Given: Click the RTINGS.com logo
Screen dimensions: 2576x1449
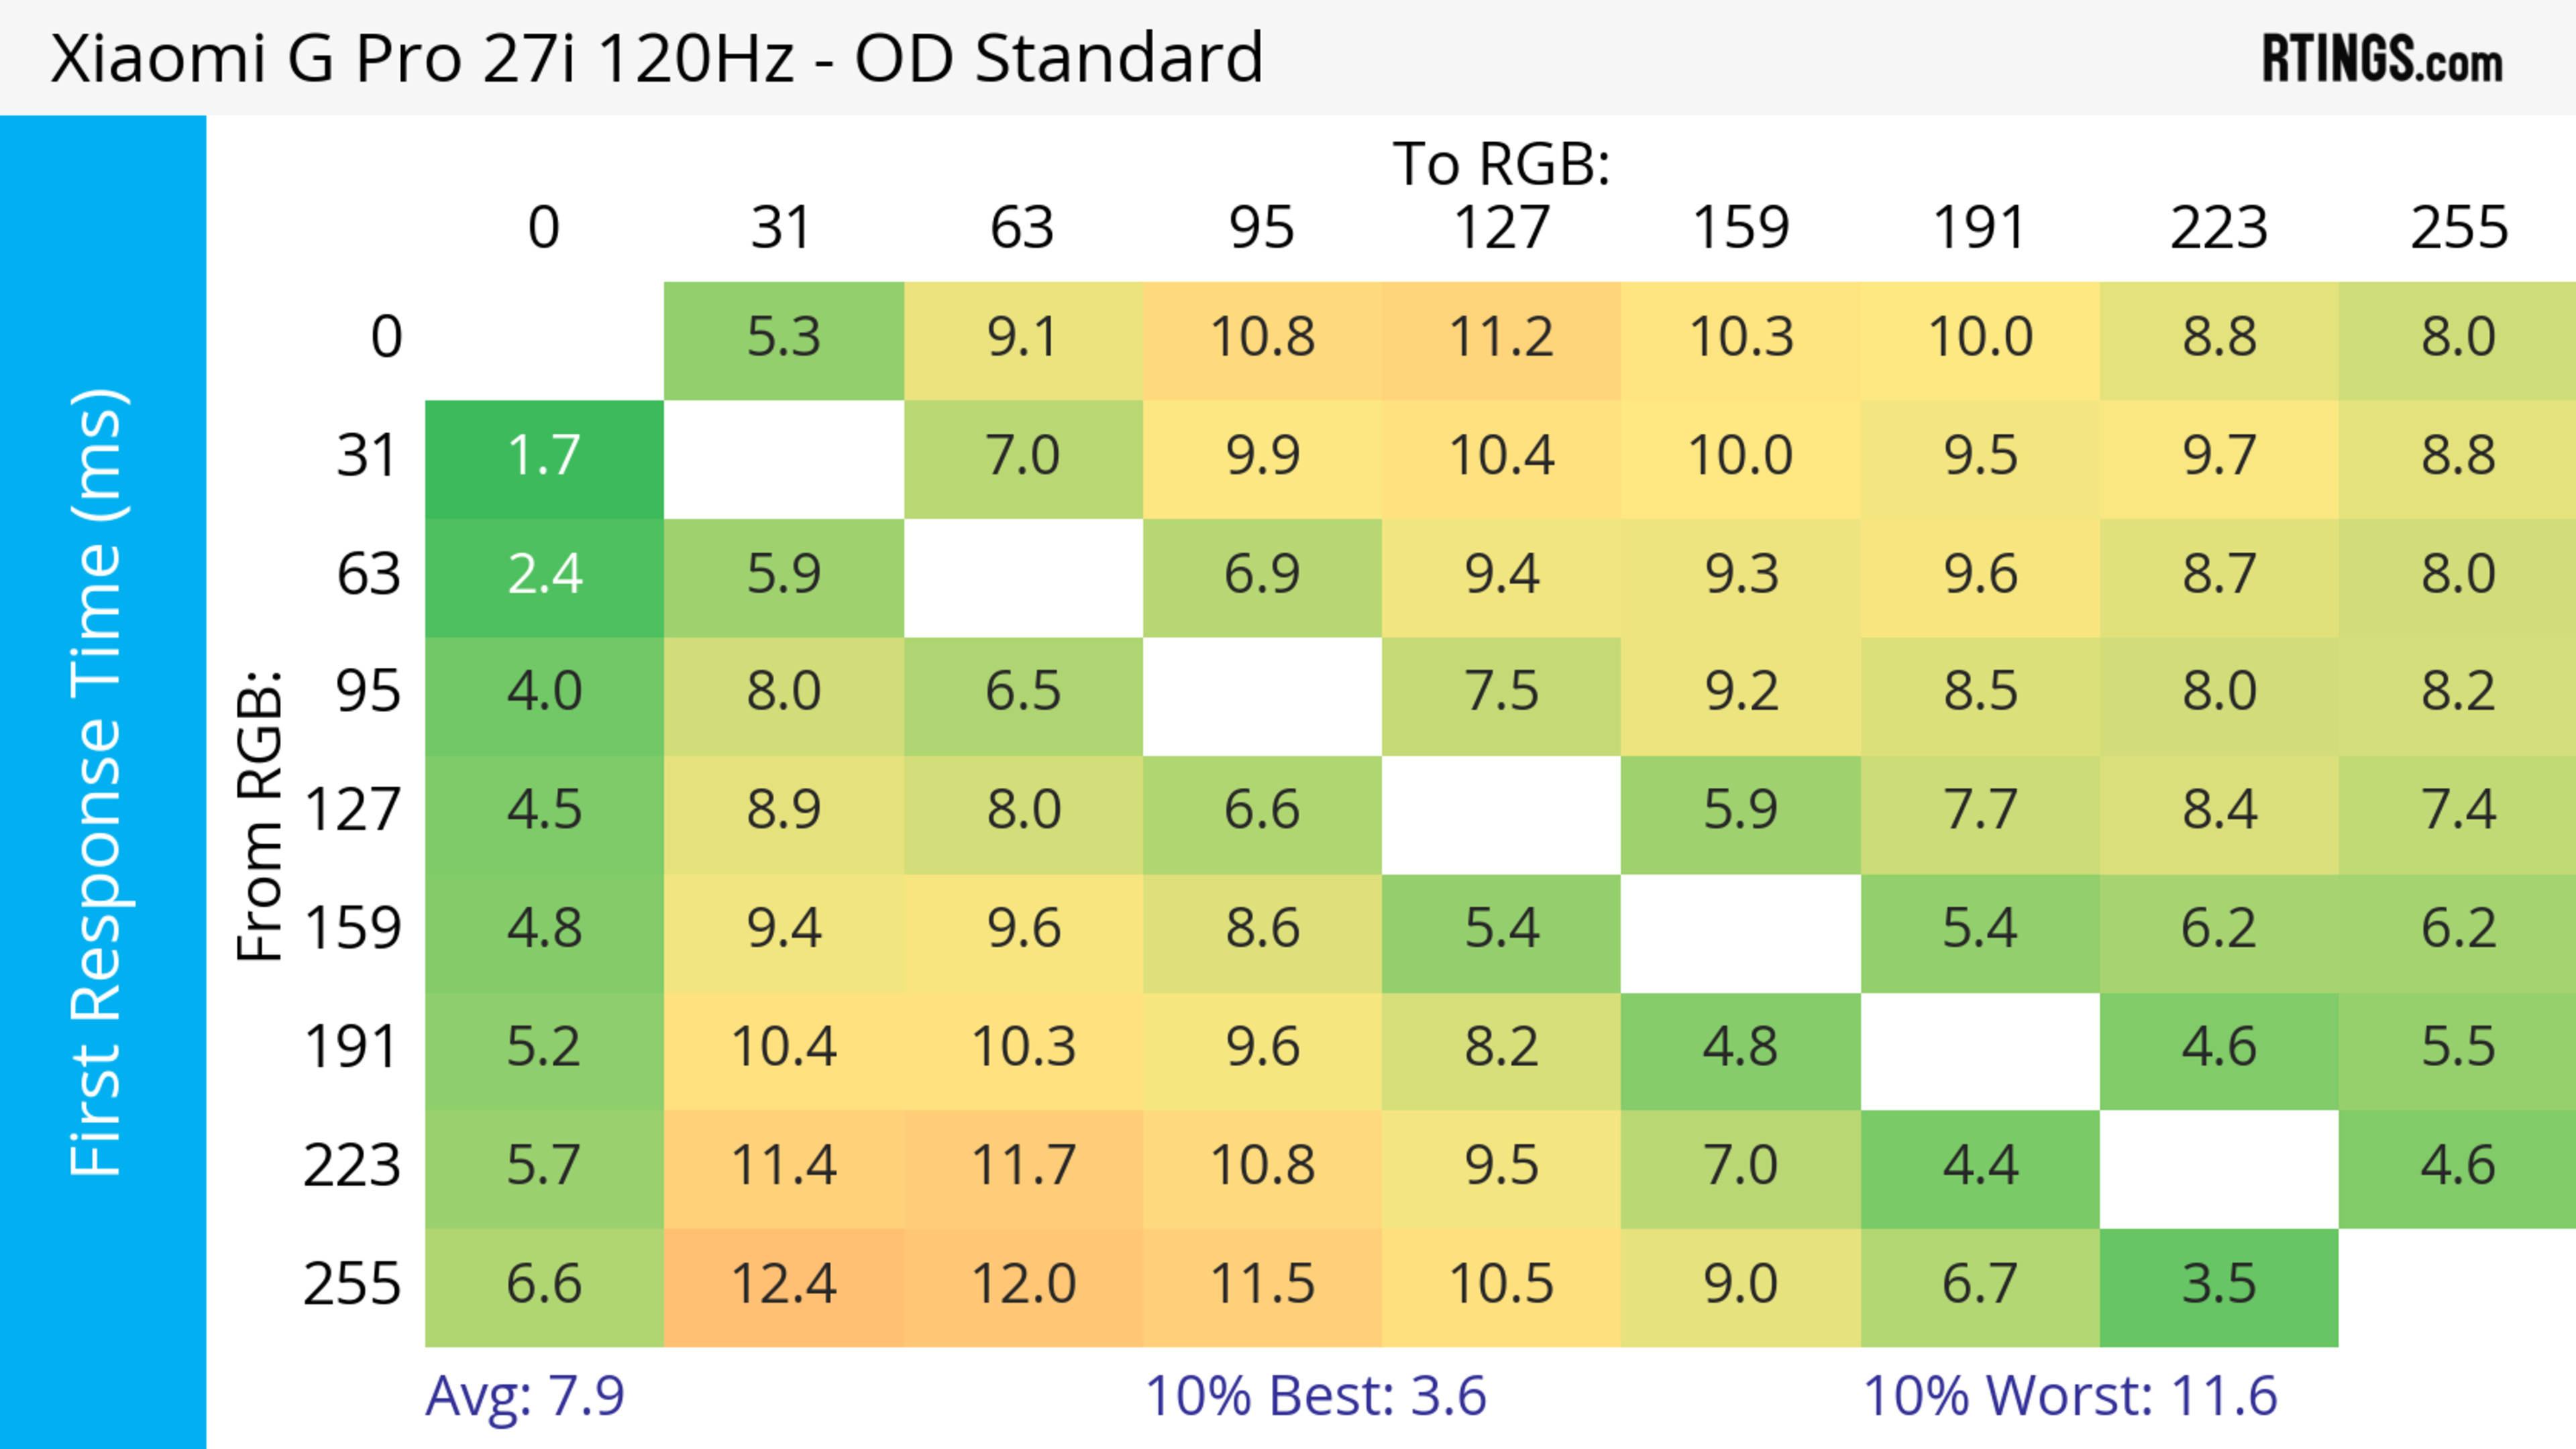Looking at the screenshot, I should pos(2382,59).
